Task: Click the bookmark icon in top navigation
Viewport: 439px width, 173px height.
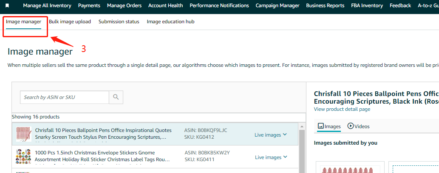Action: [7, 5]
